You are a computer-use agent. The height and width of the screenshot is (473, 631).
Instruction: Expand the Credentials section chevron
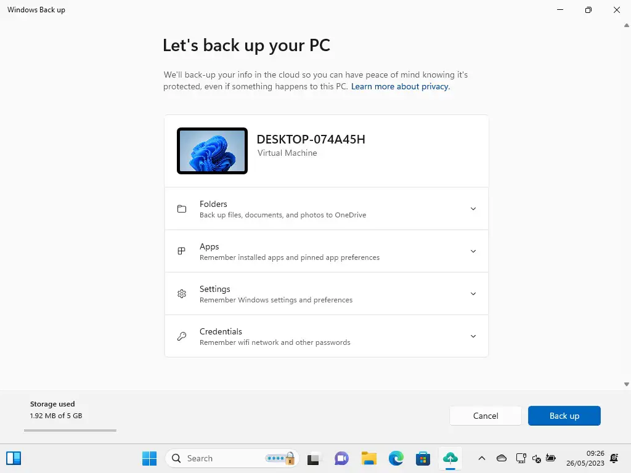[473, 336]
